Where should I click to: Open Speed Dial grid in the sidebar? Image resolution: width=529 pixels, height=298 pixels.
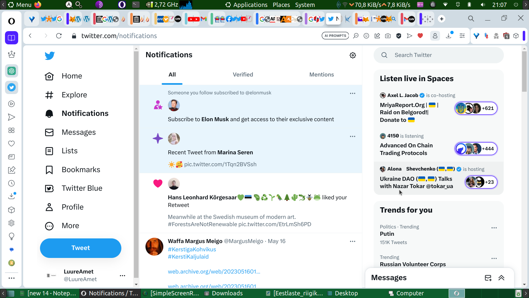pos(12,130)
